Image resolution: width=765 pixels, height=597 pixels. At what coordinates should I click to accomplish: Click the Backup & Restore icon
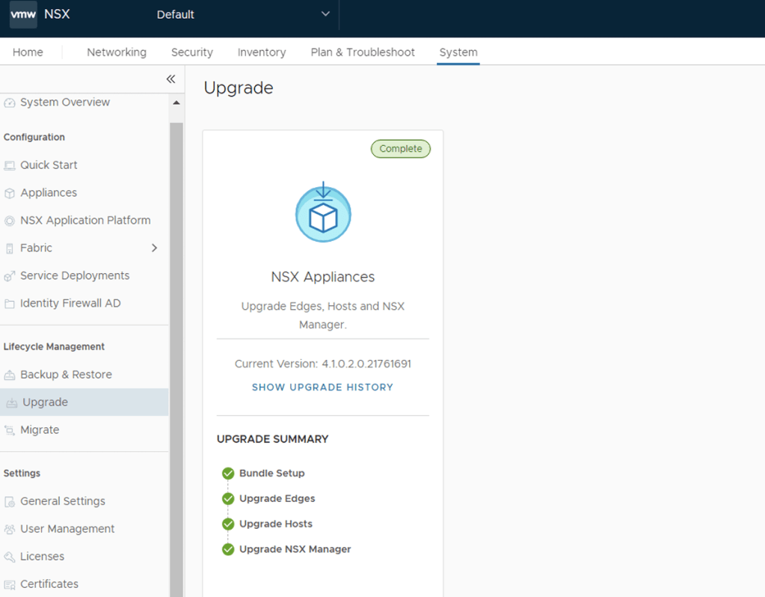coord(10,375)
